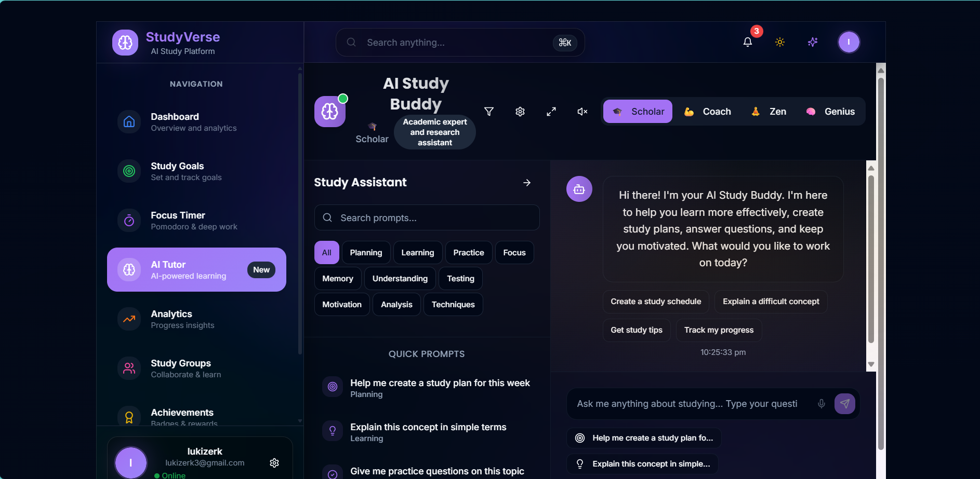980x479 pixels.
Task: Collapse the Study Assistant panel arrow
Action: 527,183
